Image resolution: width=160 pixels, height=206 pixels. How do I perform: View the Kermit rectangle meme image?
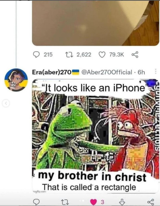95,136
